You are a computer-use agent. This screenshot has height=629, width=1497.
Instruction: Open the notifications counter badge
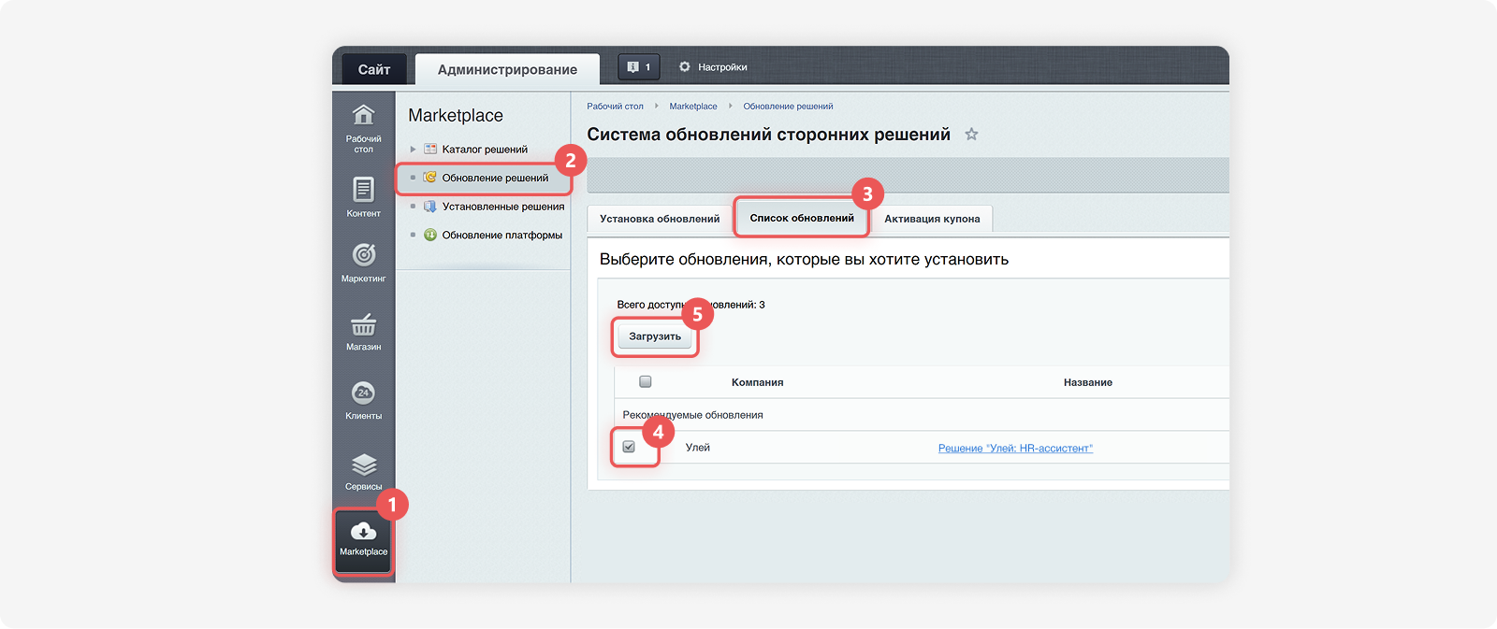click(639, 67)
